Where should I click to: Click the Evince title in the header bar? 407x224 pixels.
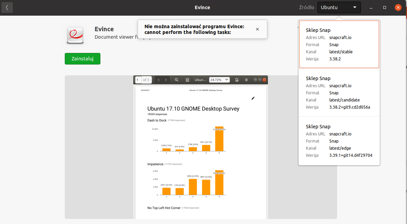click(x=202, y=7)
